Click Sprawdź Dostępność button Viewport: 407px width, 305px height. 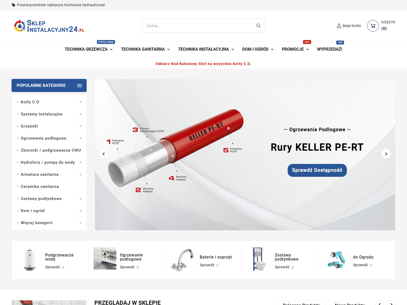[x=317, y=170]
